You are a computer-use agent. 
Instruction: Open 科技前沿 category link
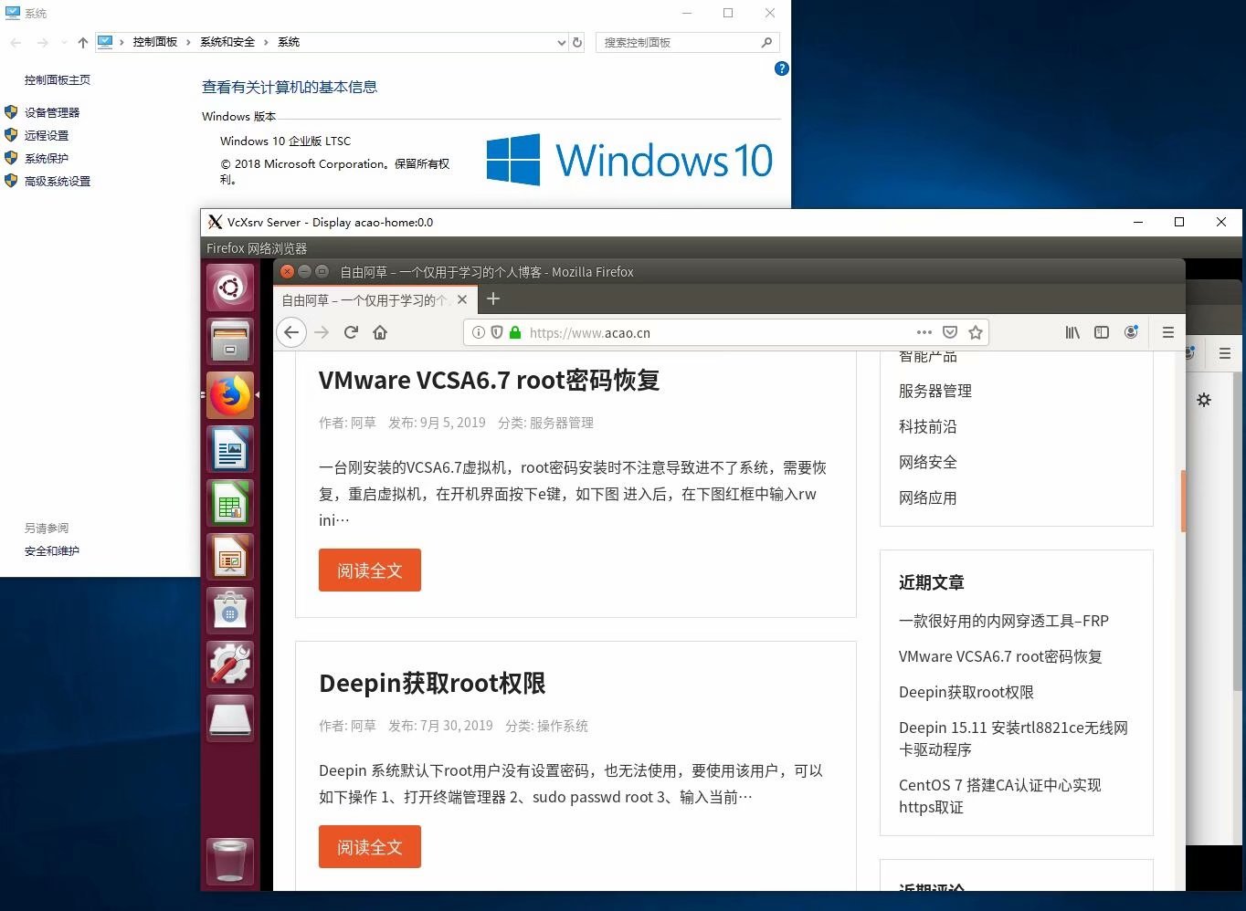click(x=927, y=426)
